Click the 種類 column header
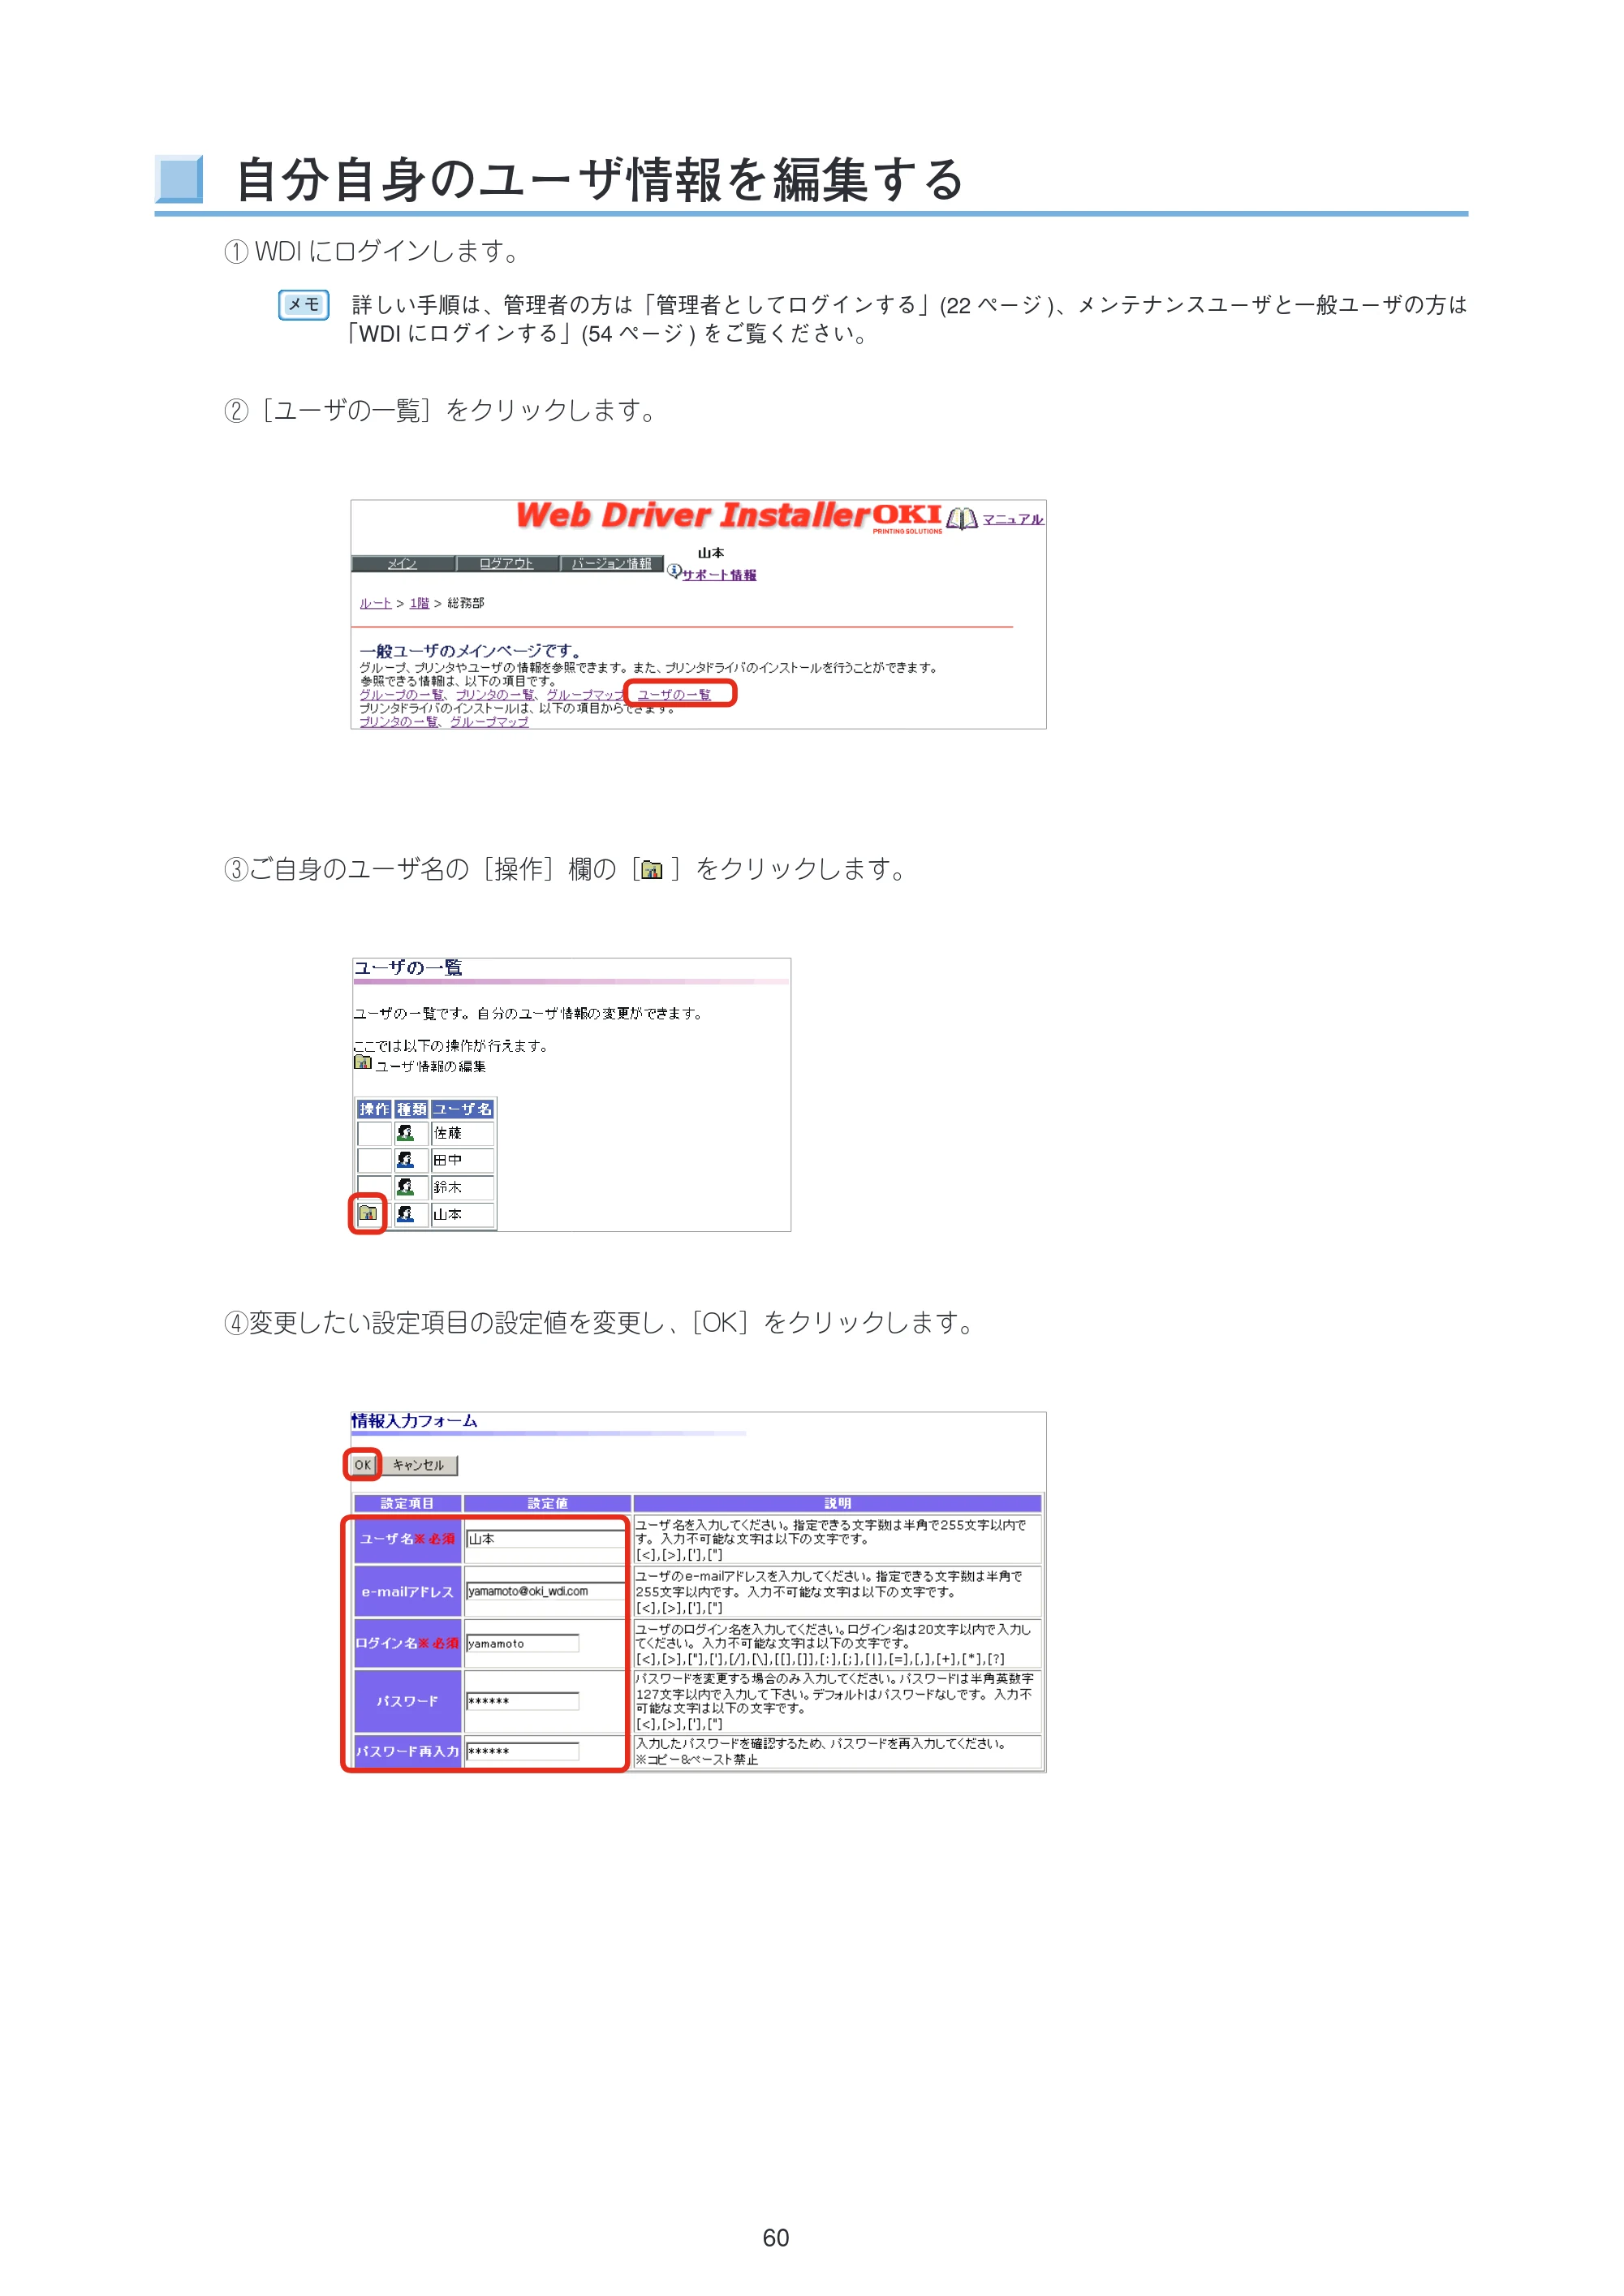Image resolution: width=1624 pixels, height=2296 pixels. [411, 1109]
